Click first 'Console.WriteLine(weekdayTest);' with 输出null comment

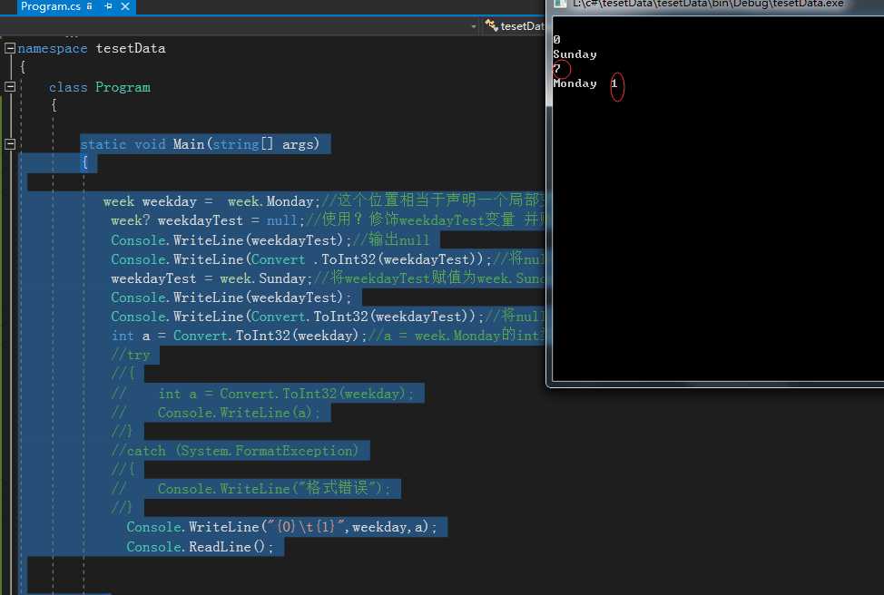click(x=231, y=240)
